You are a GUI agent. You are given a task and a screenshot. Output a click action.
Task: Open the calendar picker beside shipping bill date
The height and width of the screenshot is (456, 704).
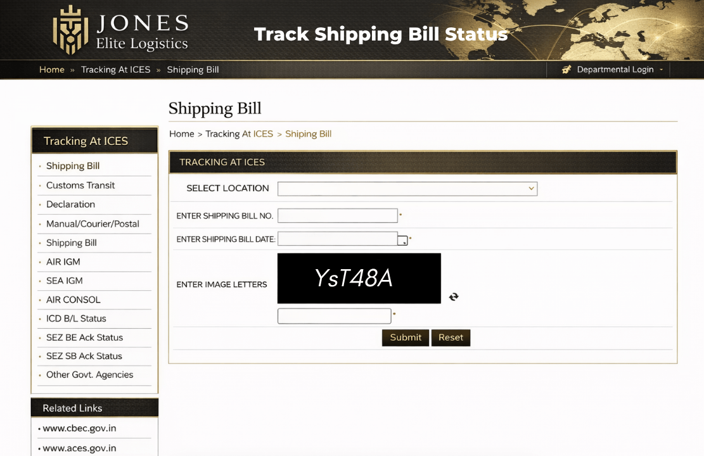tap(403, 239)
